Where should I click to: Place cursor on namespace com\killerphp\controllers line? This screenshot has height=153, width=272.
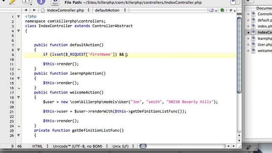pyautogui.click(x=65, y=21)
